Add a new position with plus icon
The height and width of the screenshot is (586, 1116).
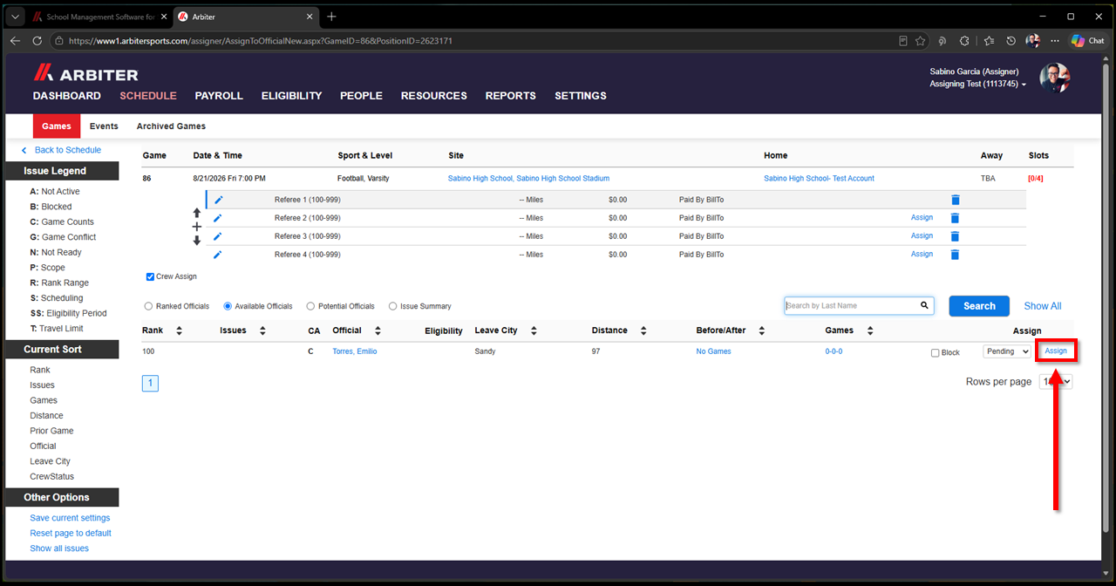pos(197,227)
